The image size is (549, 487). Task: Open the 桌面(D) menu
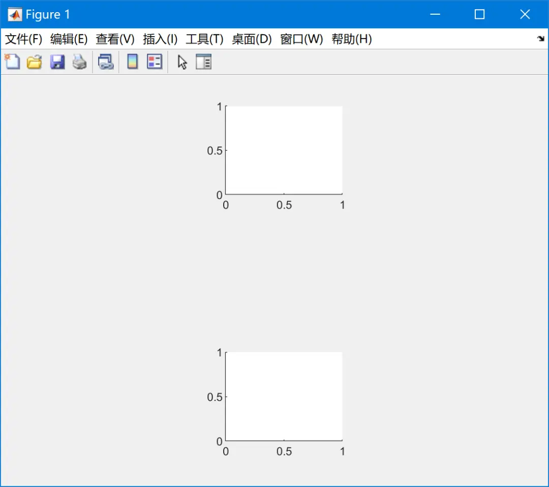tap(252, 39)
